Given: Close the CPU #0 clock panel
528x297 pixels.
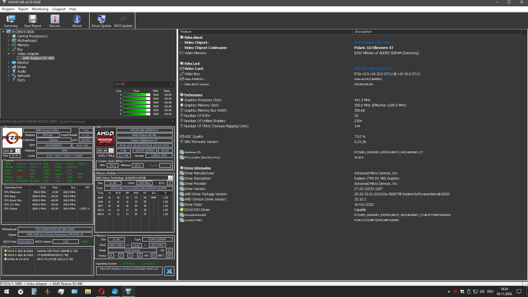Looking at the screenshot, I should [171, 84].
